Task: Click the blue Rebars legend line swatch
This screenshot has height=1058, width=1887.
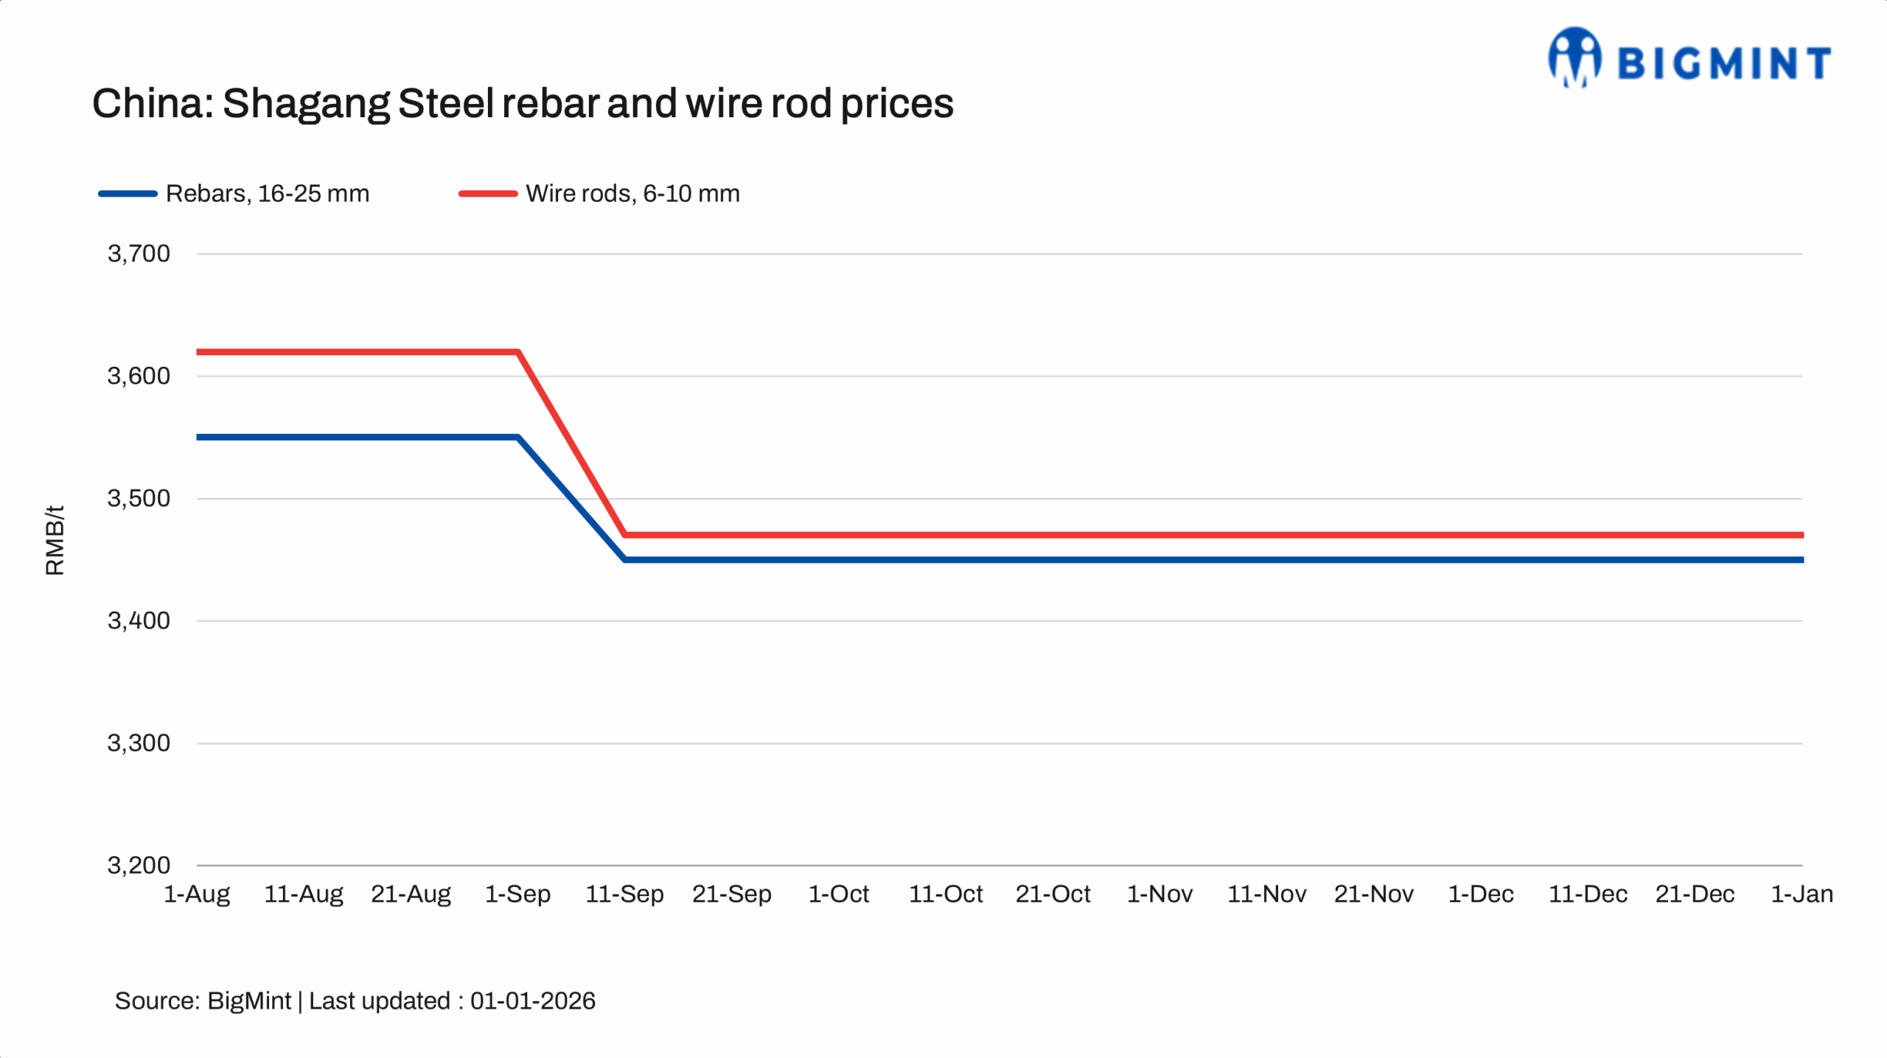Action: click(128, 194)
